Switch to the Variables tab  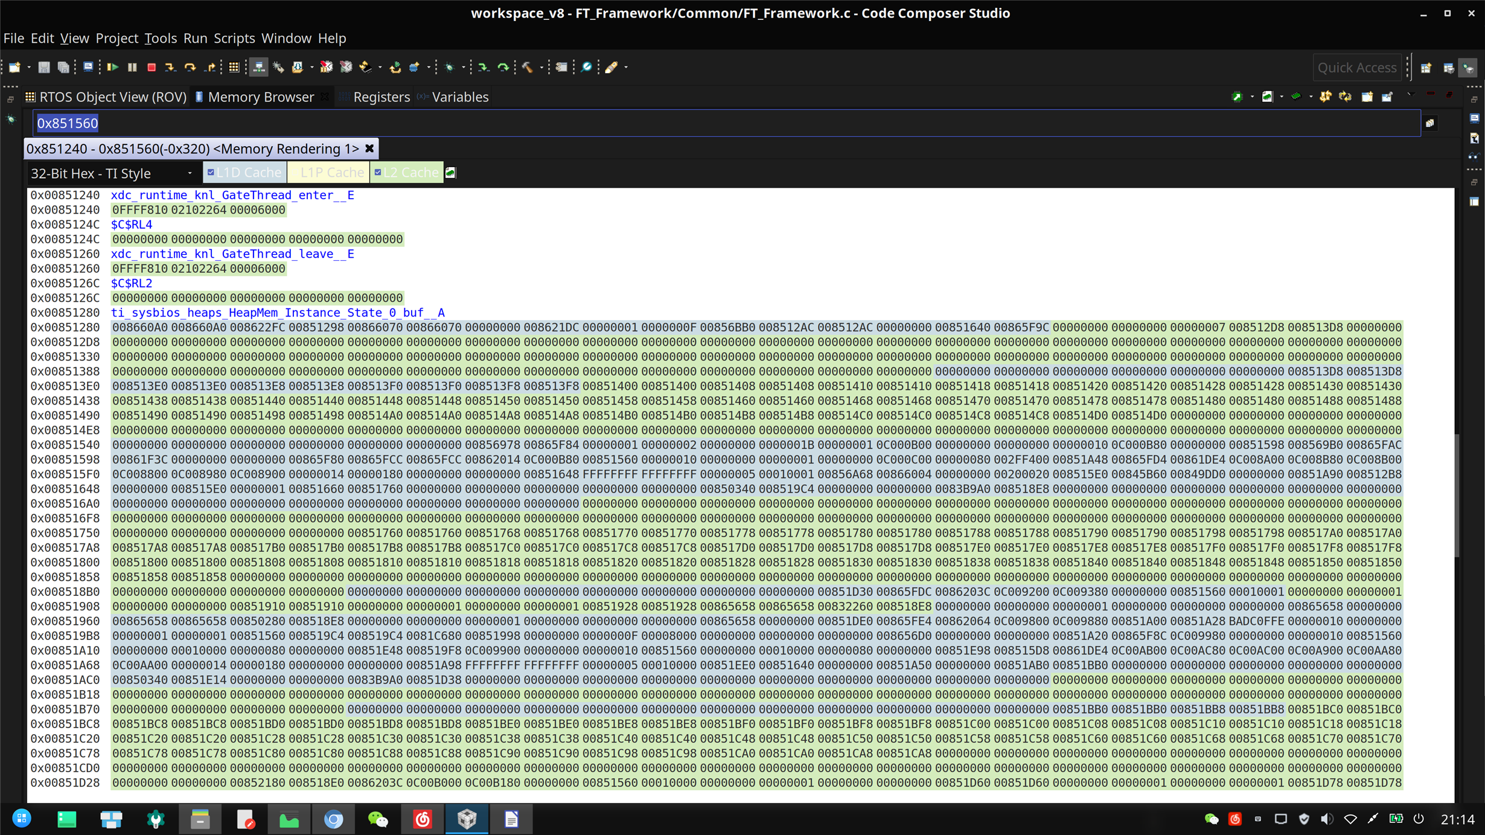[x=454, y=97]
